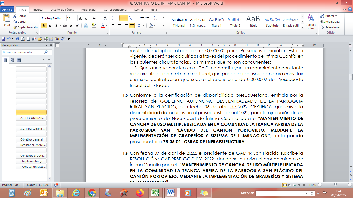The image size is (353, 198).
Task: Click the clear formatting icon
Action: point(105,18)
